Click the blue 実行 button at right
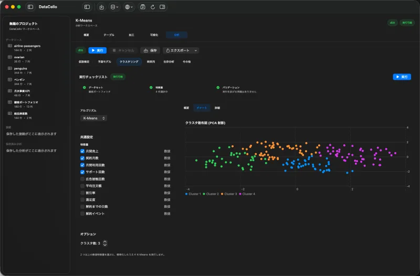Viewport: 420px width, 276px height. pyautogui.click(x=402, y=77)
